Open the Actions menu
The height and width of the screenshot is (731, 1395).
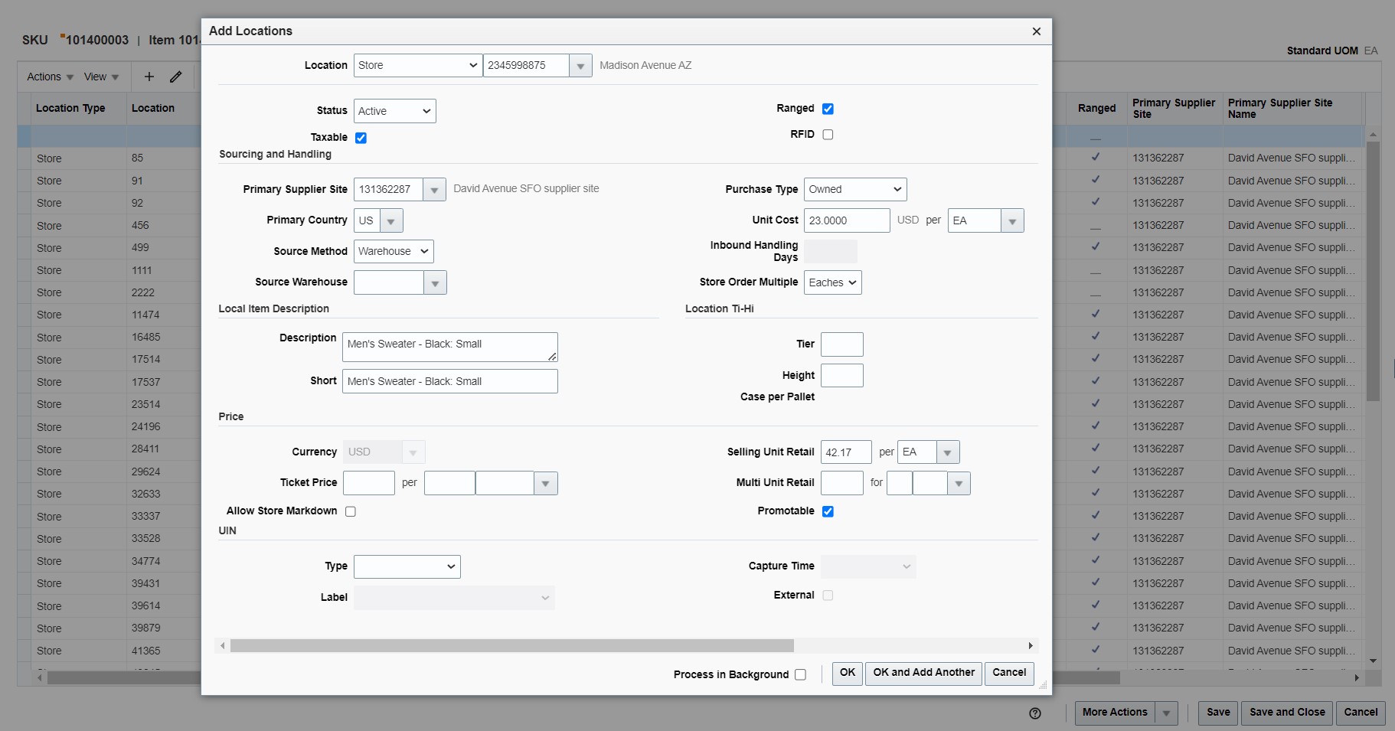tap(51, 77)
